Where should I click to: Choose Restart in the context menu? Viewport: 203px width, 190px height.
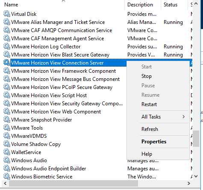(149, 104)
